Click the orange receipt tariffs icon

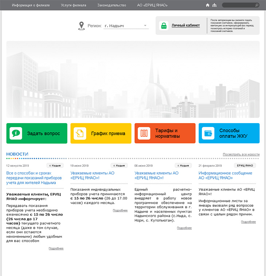click(144, 133)
